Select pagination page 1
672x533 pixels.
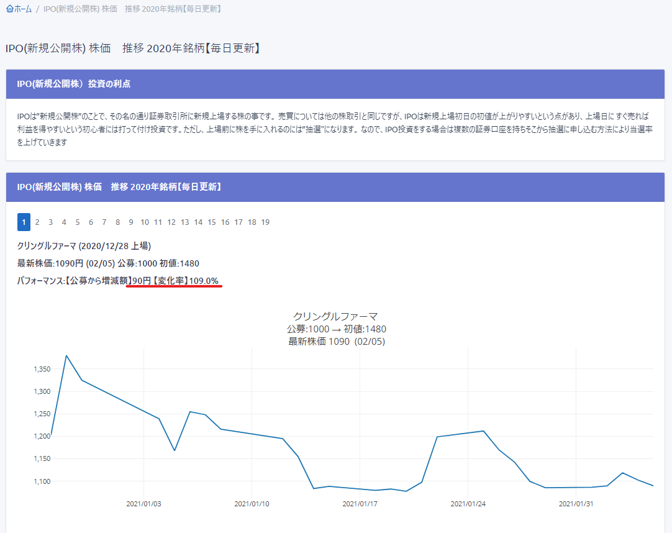click(x=24, y=222)
